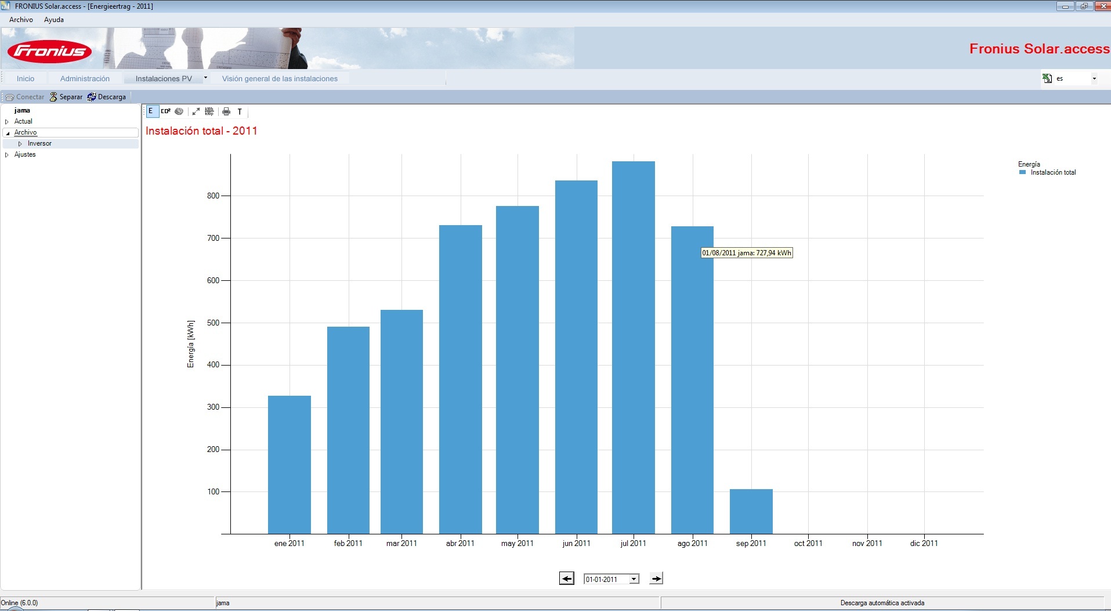Collapse the Archivo tree node
1111x611 pixels.
tap(8, 133)
